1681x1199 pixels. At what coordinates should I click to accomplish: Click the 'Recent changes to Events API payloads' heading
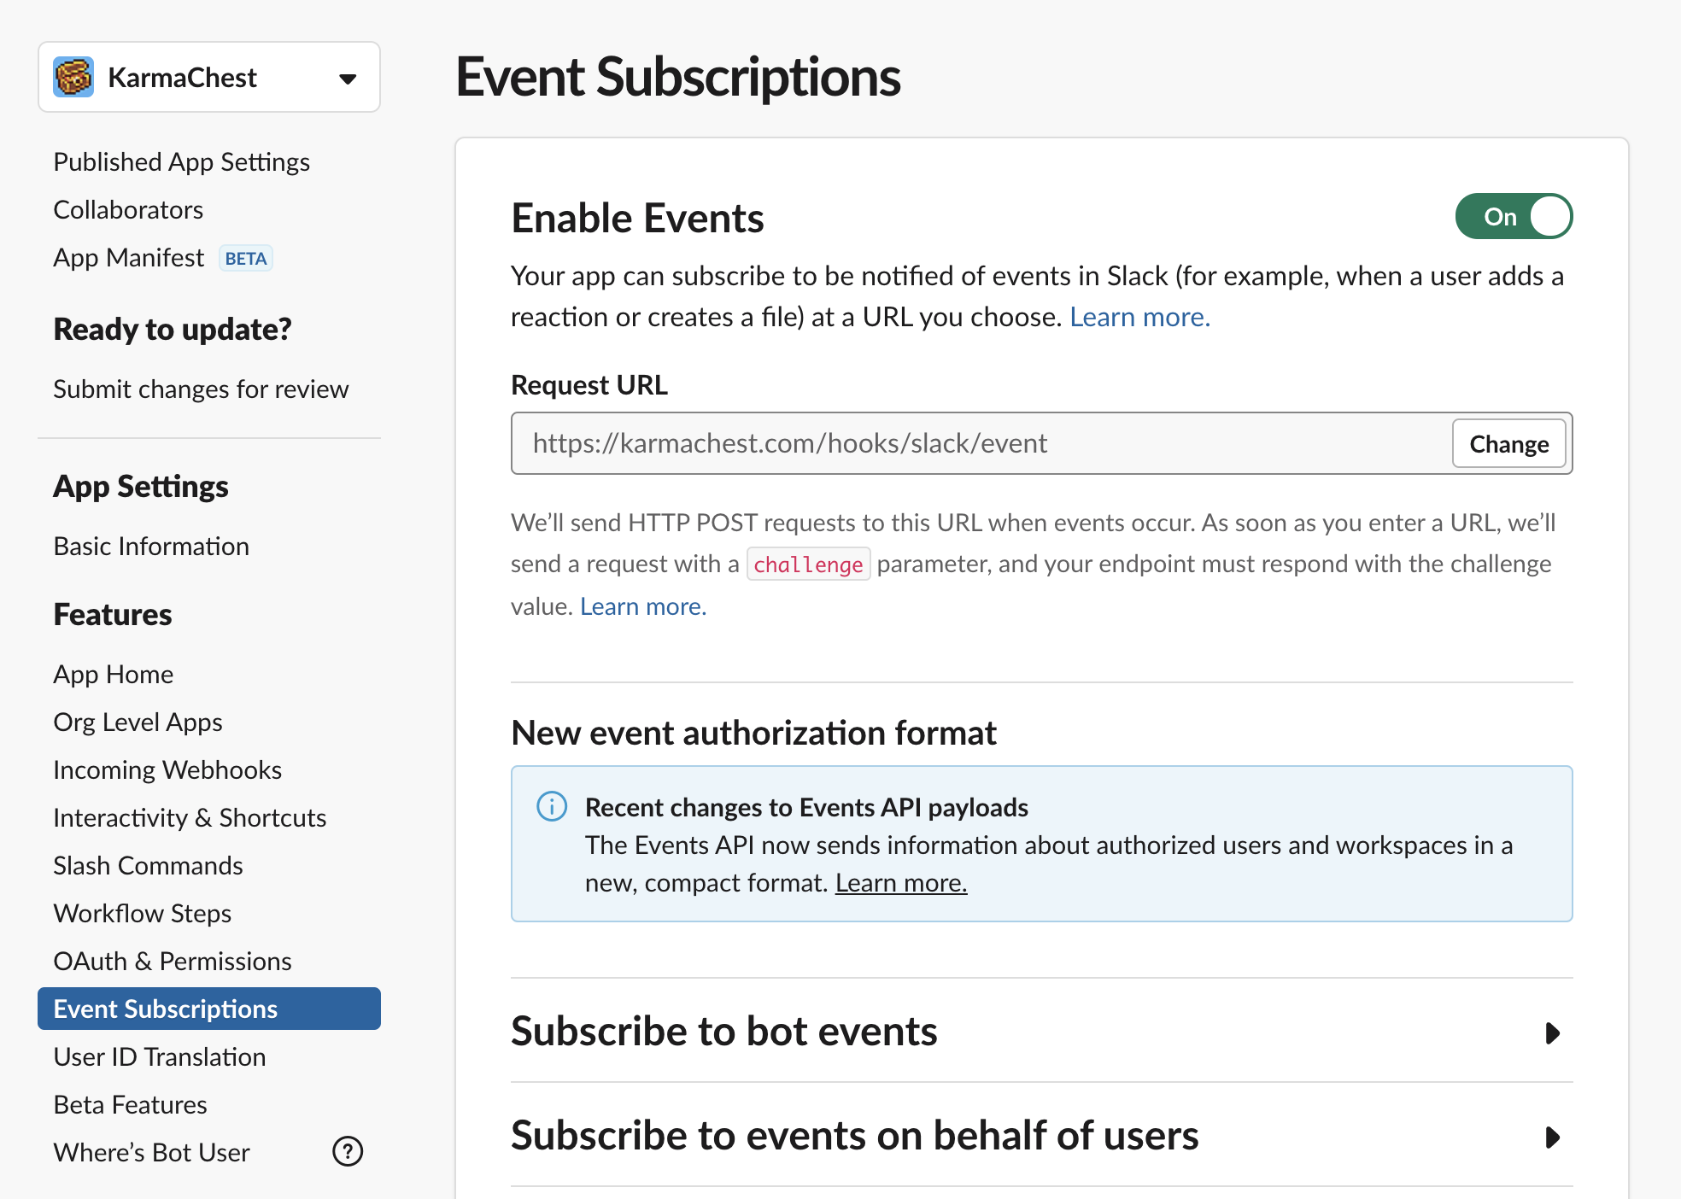[x=806, y=807]
